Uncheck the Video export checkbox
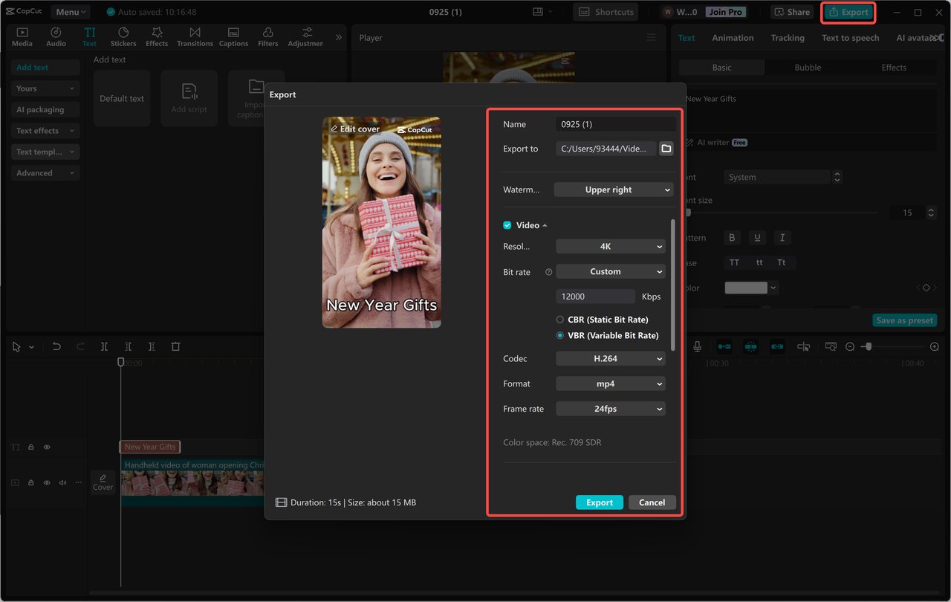Image resolution: width=951 pixels, height=602 pixels. coord(507,225)
